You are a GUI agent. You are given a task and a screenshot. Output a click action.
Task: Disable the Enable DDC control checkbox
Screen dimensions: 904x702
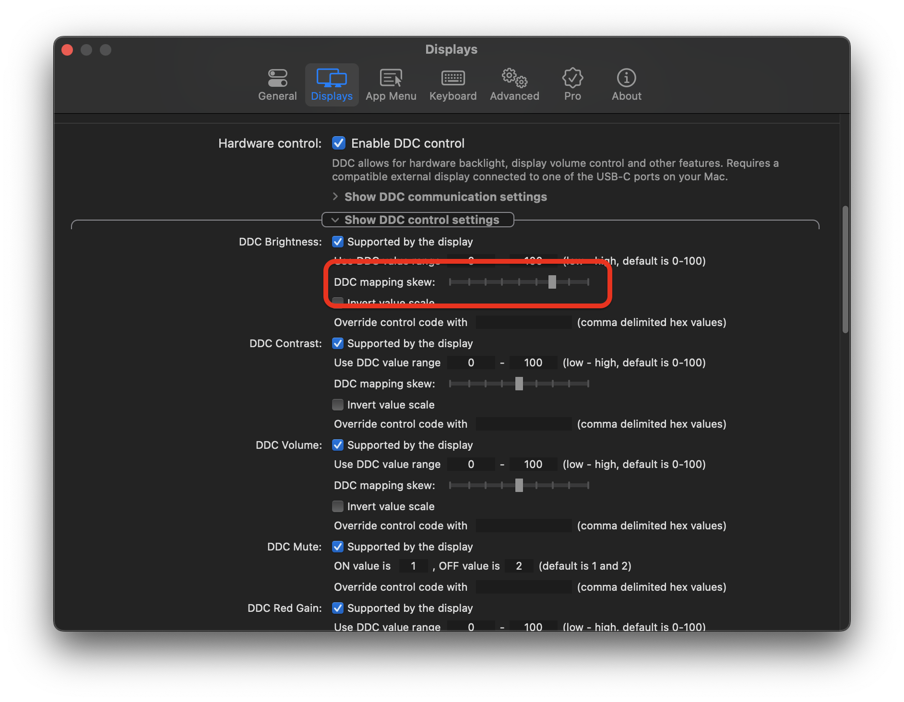pyautogui.click(x=338, y=143)
